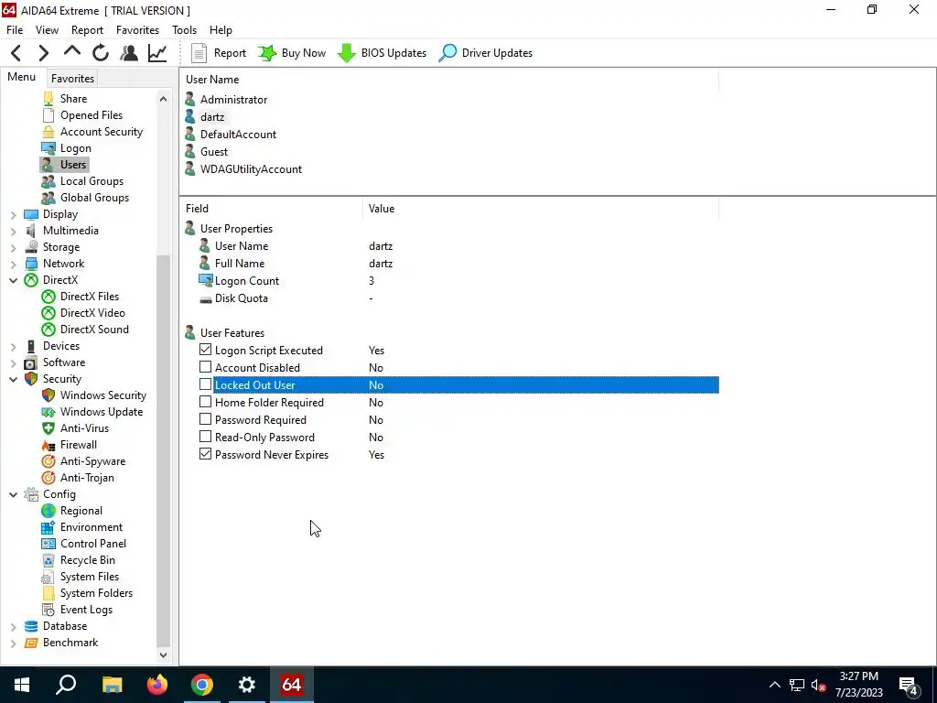This screenshot has height=703, width=937.
Task: Select the Regional globe icon
Action: (x=48, y=511)
